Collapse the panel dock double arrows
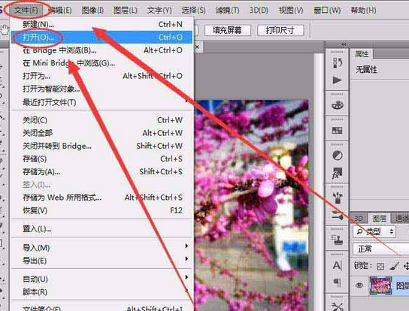This screenshot has width=409, height=311. pos(344,44)
